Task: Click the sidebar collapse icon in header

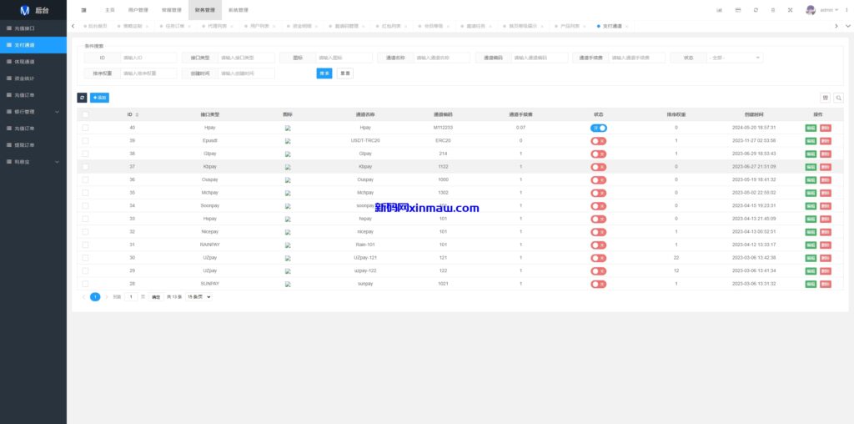Action: [83, 10]
